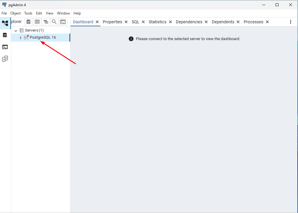Viewport: 298px width, 213px height.
Task: Close the SQL tab
Action: click(x=143, y=22)
